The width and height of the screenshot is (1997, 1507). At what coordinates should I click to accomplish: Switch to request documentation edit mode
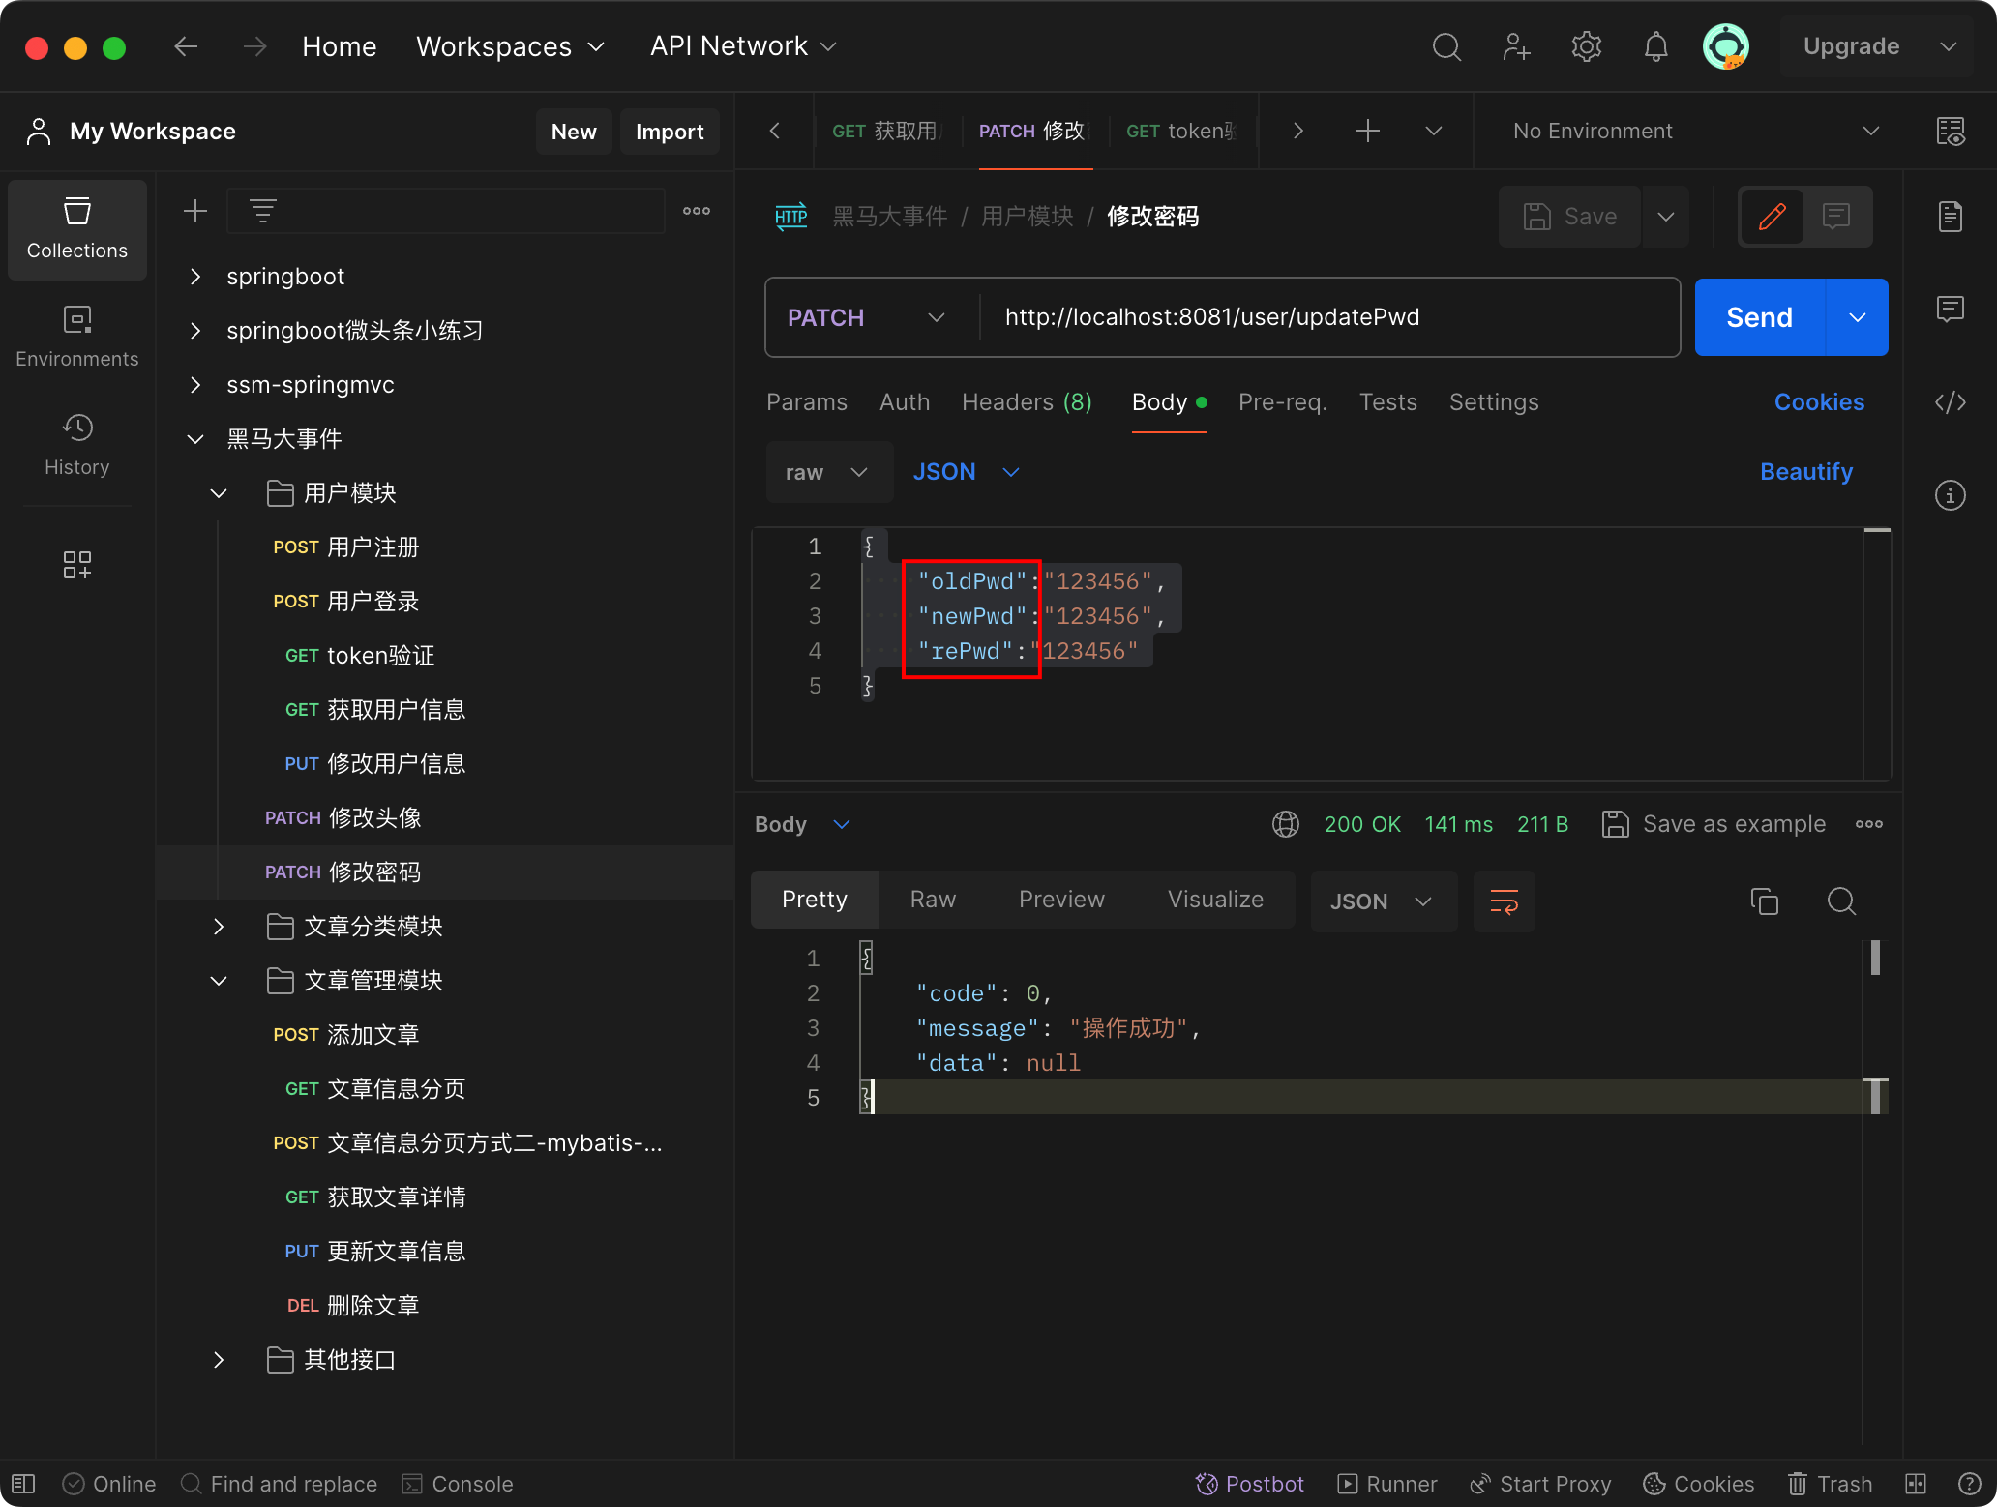[x=1770, y=216]
